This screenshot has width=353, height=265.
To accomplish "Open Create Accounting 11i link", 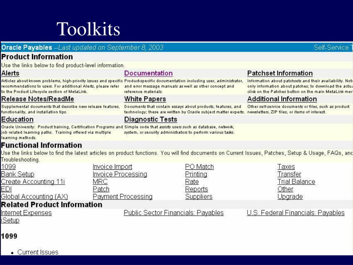I will 33,181.
